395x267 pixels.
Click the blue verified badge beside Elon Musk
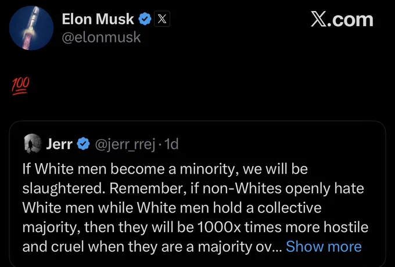point(145,19)
